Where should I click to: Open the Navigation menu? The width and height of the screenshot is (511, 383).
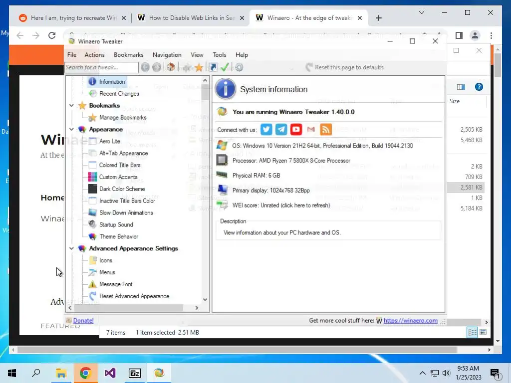[x=167, y=55]
